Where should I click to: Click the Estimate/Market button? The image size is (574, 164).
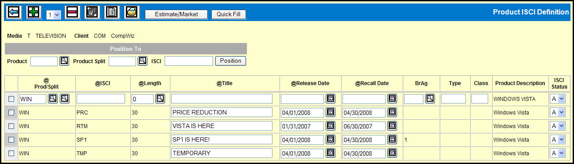[x=176, y=14]
